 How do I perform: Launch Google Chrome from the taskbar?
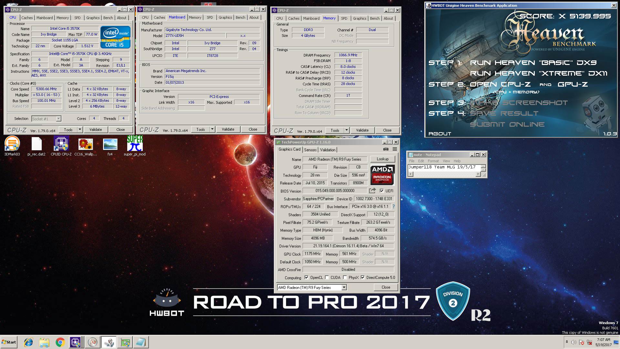pyautogui.click(x=60, y=342)
